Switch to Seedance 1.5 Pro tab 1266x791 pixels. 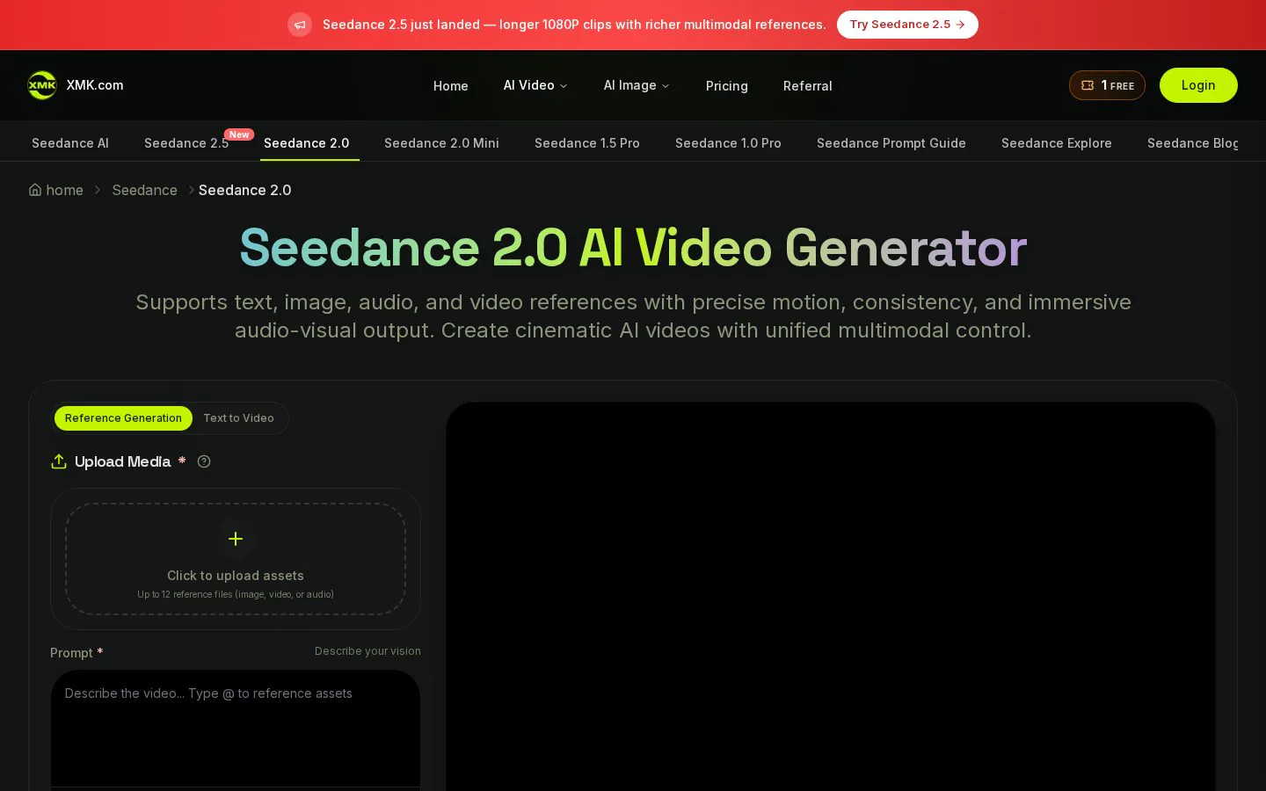click(587, 143)
